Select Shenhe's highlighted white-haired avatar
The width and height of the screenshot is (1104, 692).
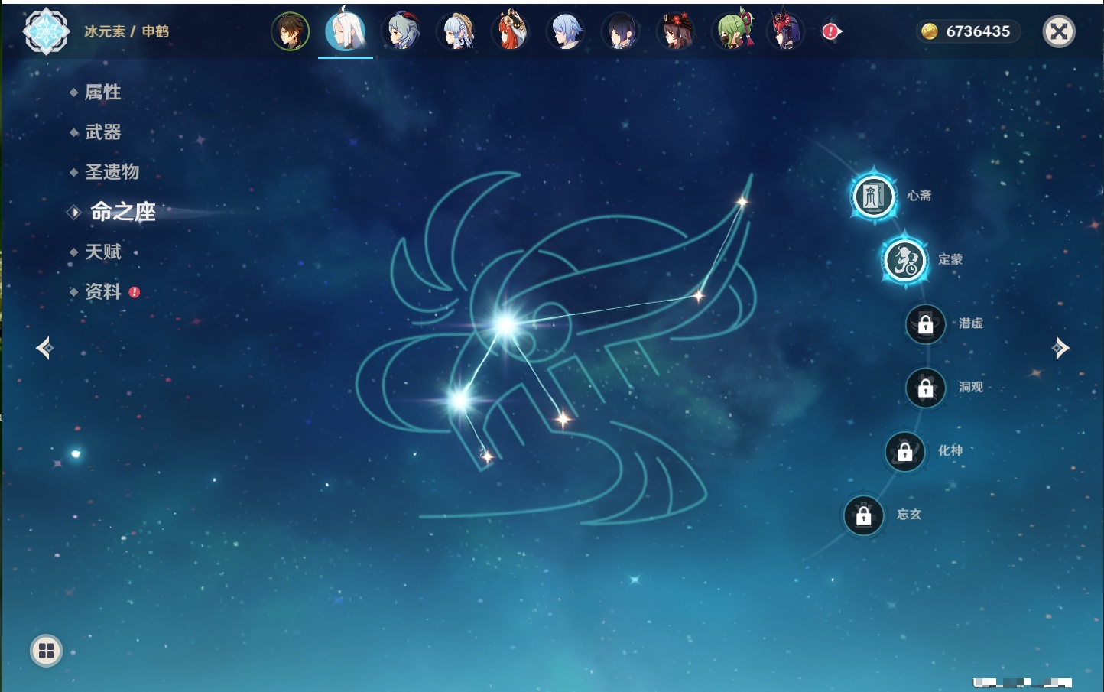[346, 31]
